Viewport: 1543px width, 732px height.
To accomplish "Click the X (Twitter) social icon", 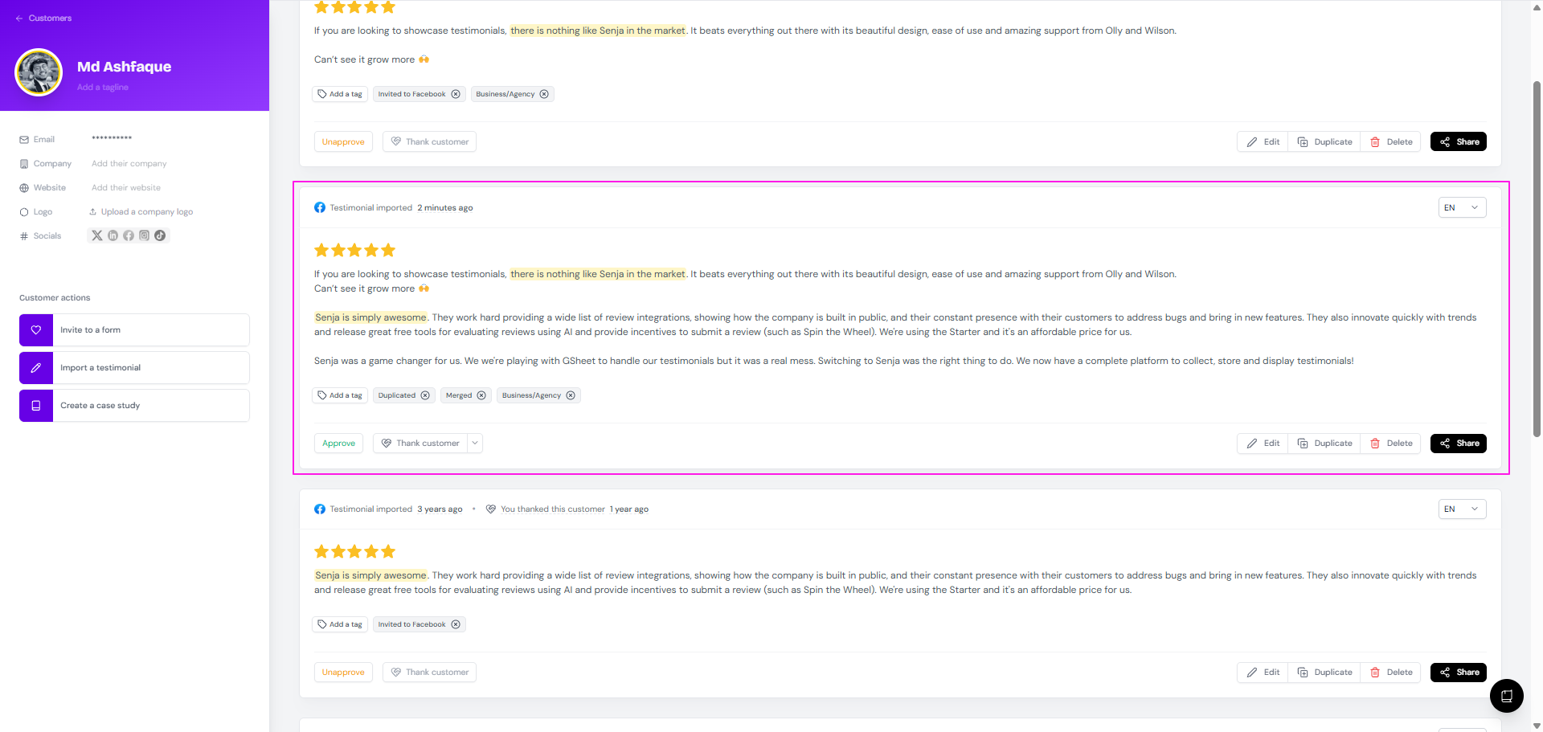I will 97,235.
